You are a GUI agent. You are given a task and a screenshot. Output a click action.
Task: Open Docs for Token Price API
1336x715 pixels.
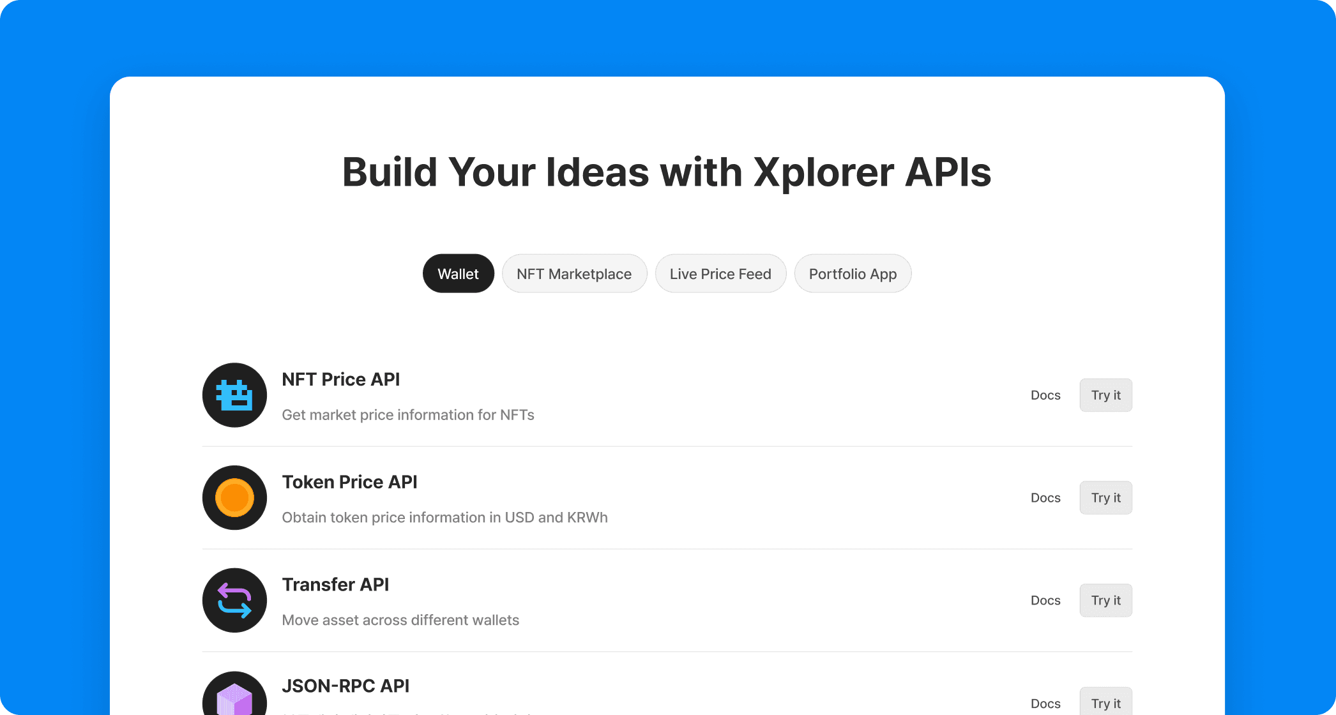coord(1045,497)
